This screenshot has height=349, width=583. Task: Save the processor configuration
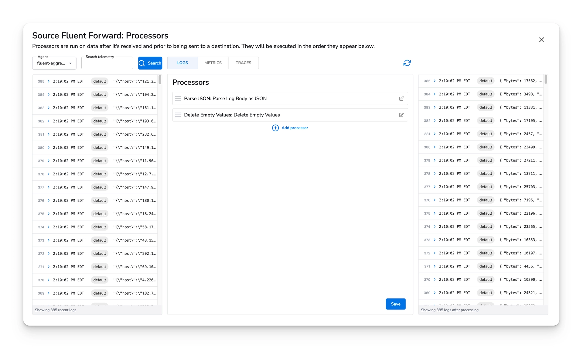point(395,304)
